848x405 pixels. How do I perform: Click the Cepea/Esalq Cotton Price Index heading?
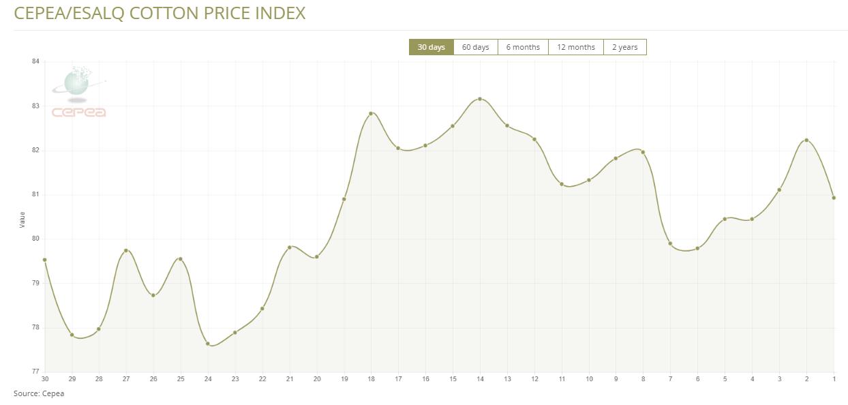pos(160,13)
